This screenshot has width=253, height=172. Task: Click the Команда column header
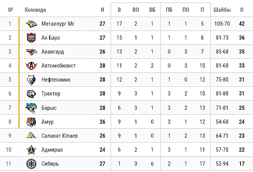click(35, 10)
